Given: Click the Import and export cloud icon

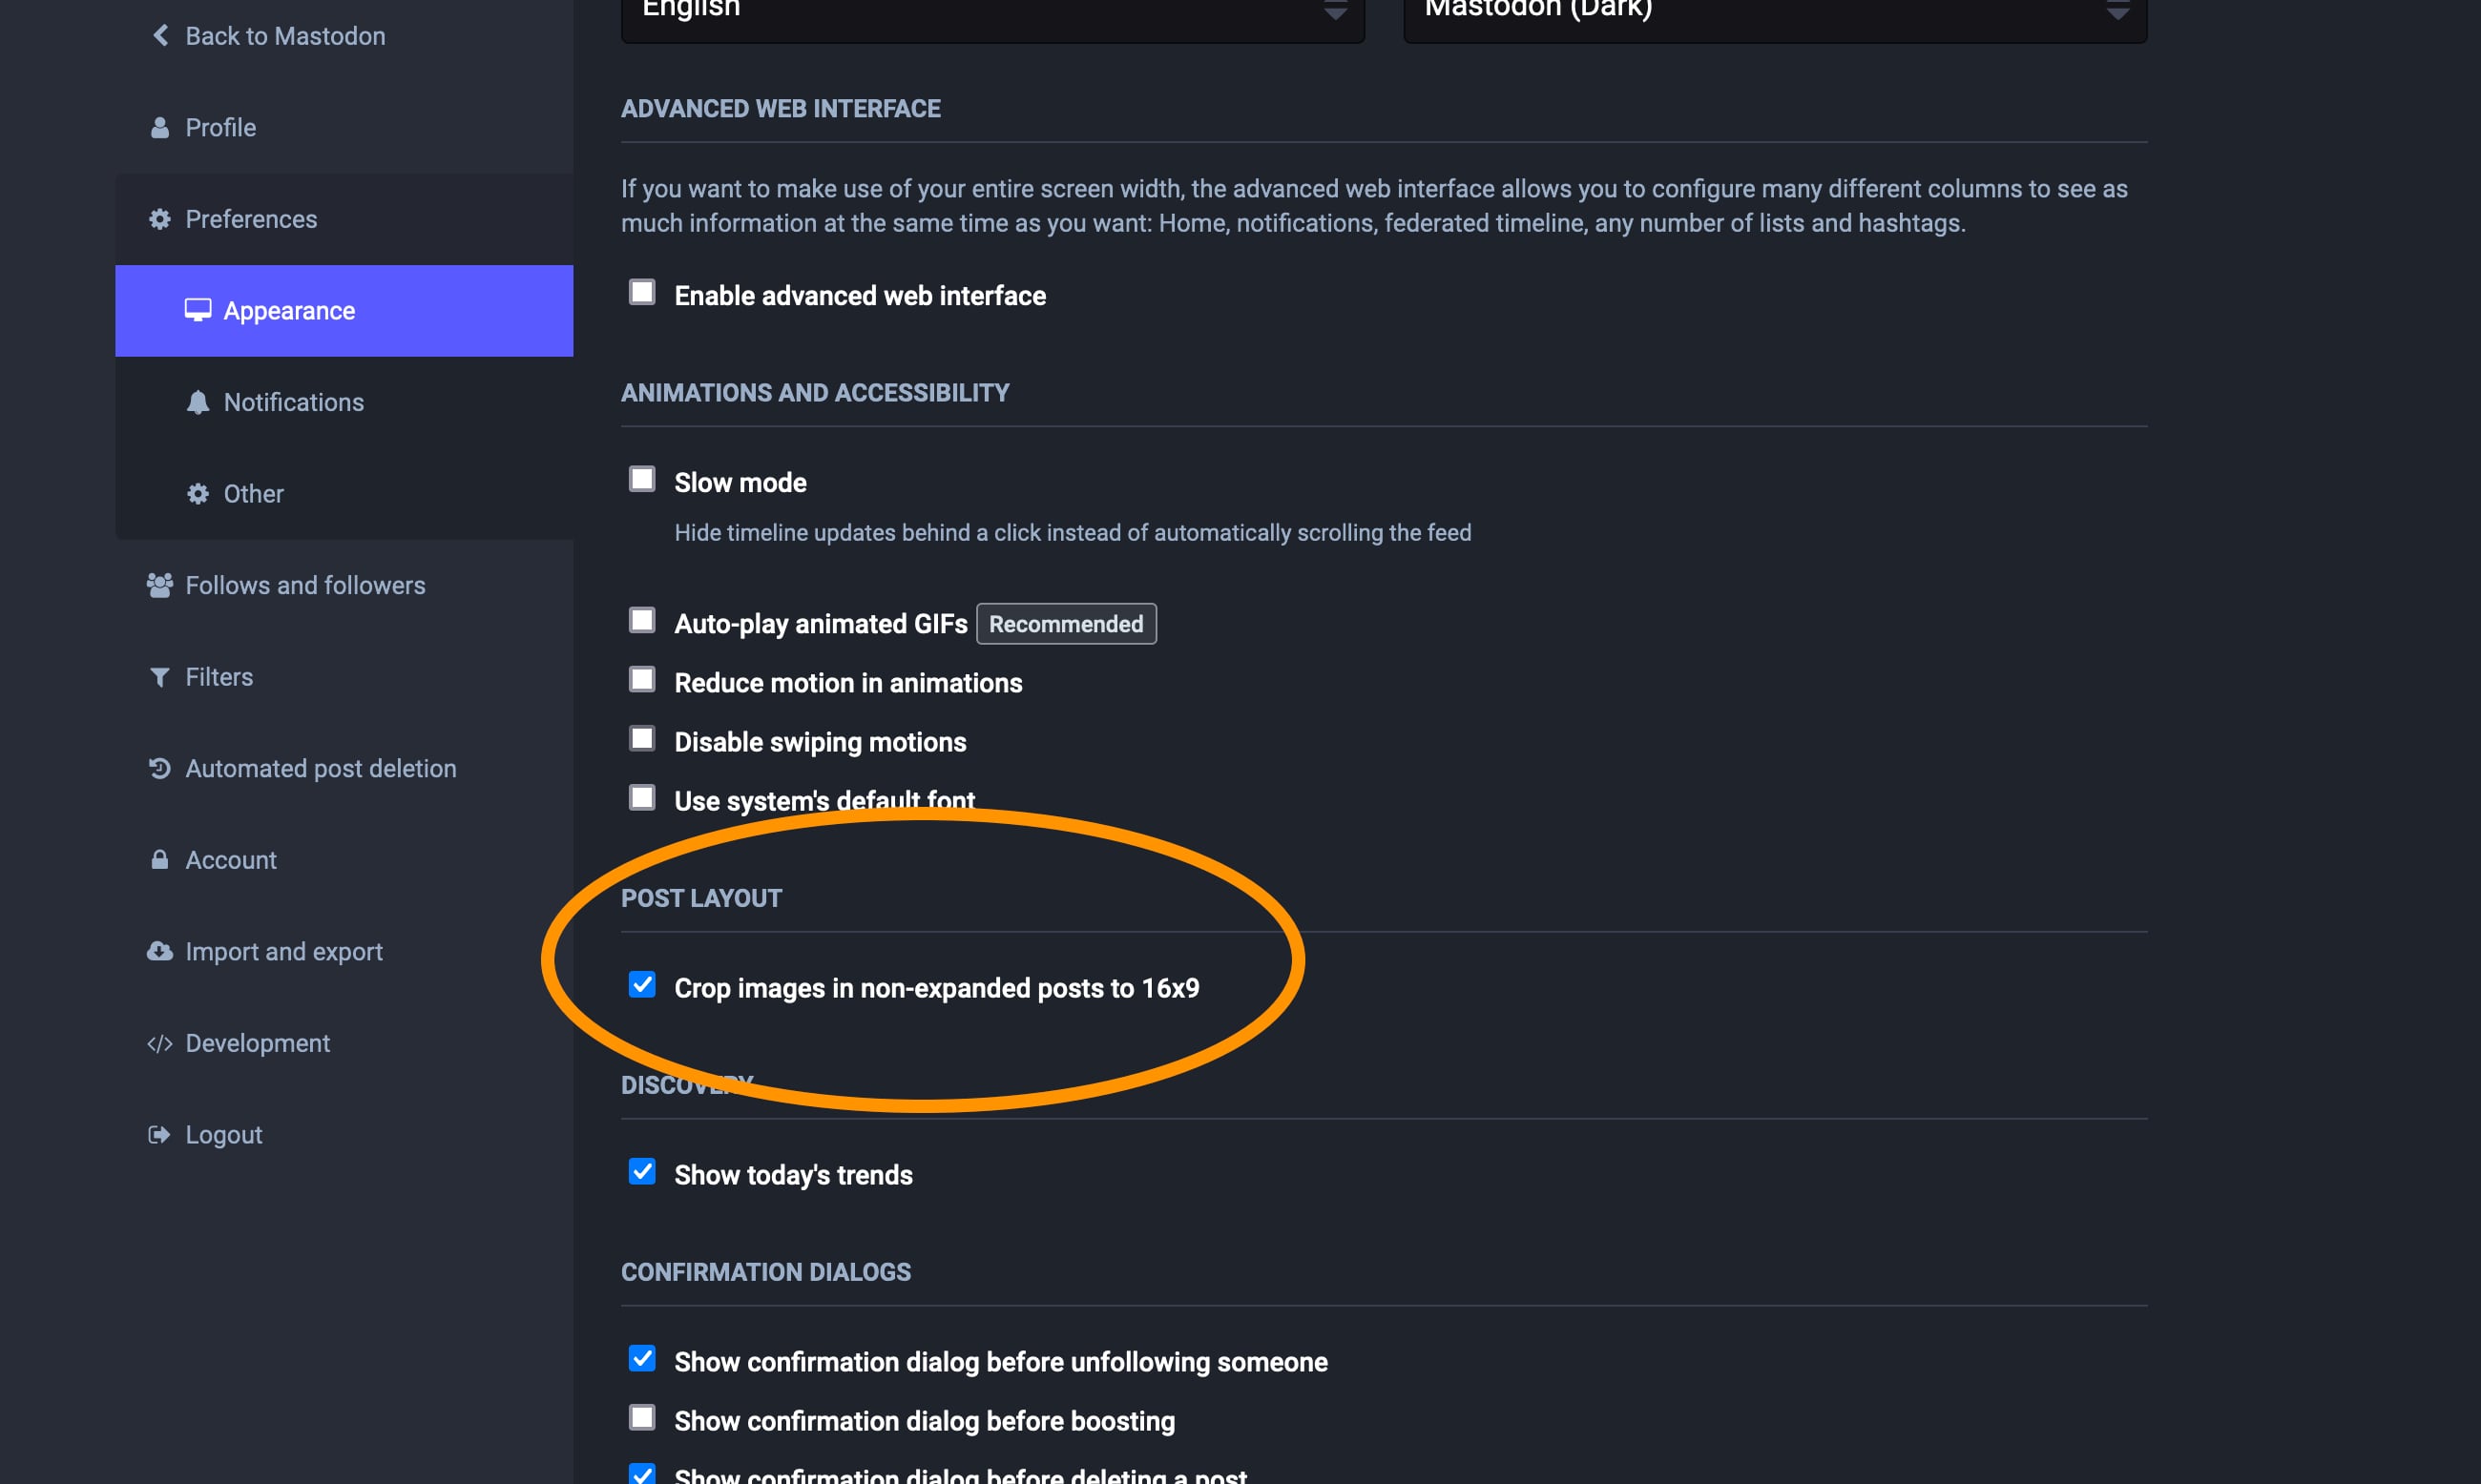Looking at the screenshot, I should 160,951.
